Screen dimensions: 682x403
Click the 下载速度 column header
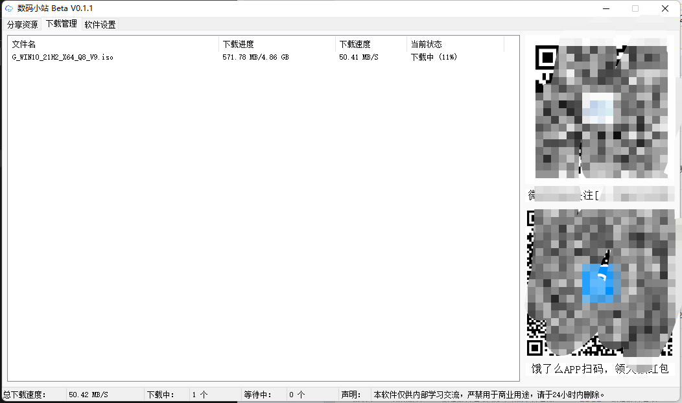tap(355, 44)
